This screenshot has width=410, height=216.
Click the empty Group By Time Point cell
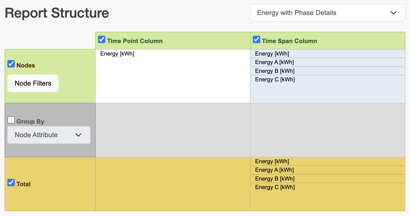pyautogui.click(x=173, y=130)
